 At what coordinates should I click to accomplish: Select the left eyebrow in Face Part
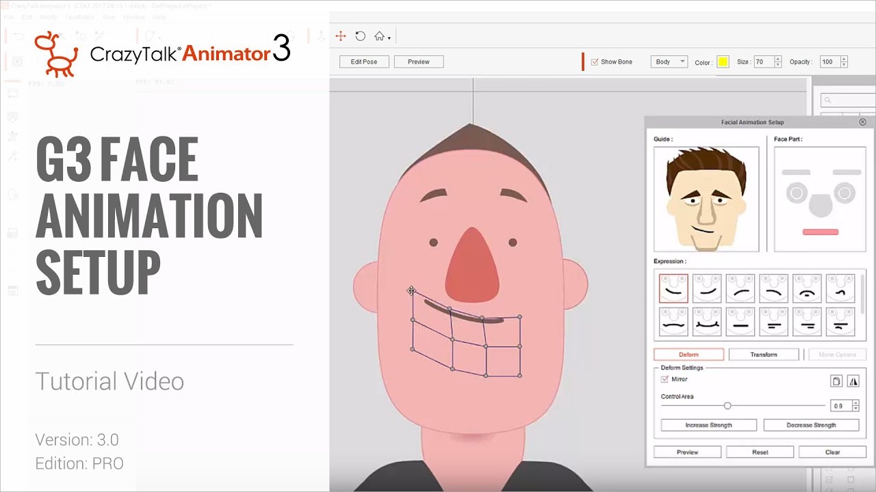point(795,172)
